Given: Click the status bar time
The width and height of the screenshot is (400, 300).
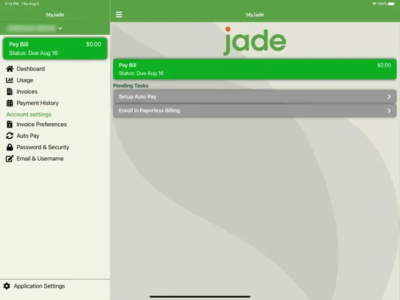Looking at the screenshot, I should tap(12, 4).
